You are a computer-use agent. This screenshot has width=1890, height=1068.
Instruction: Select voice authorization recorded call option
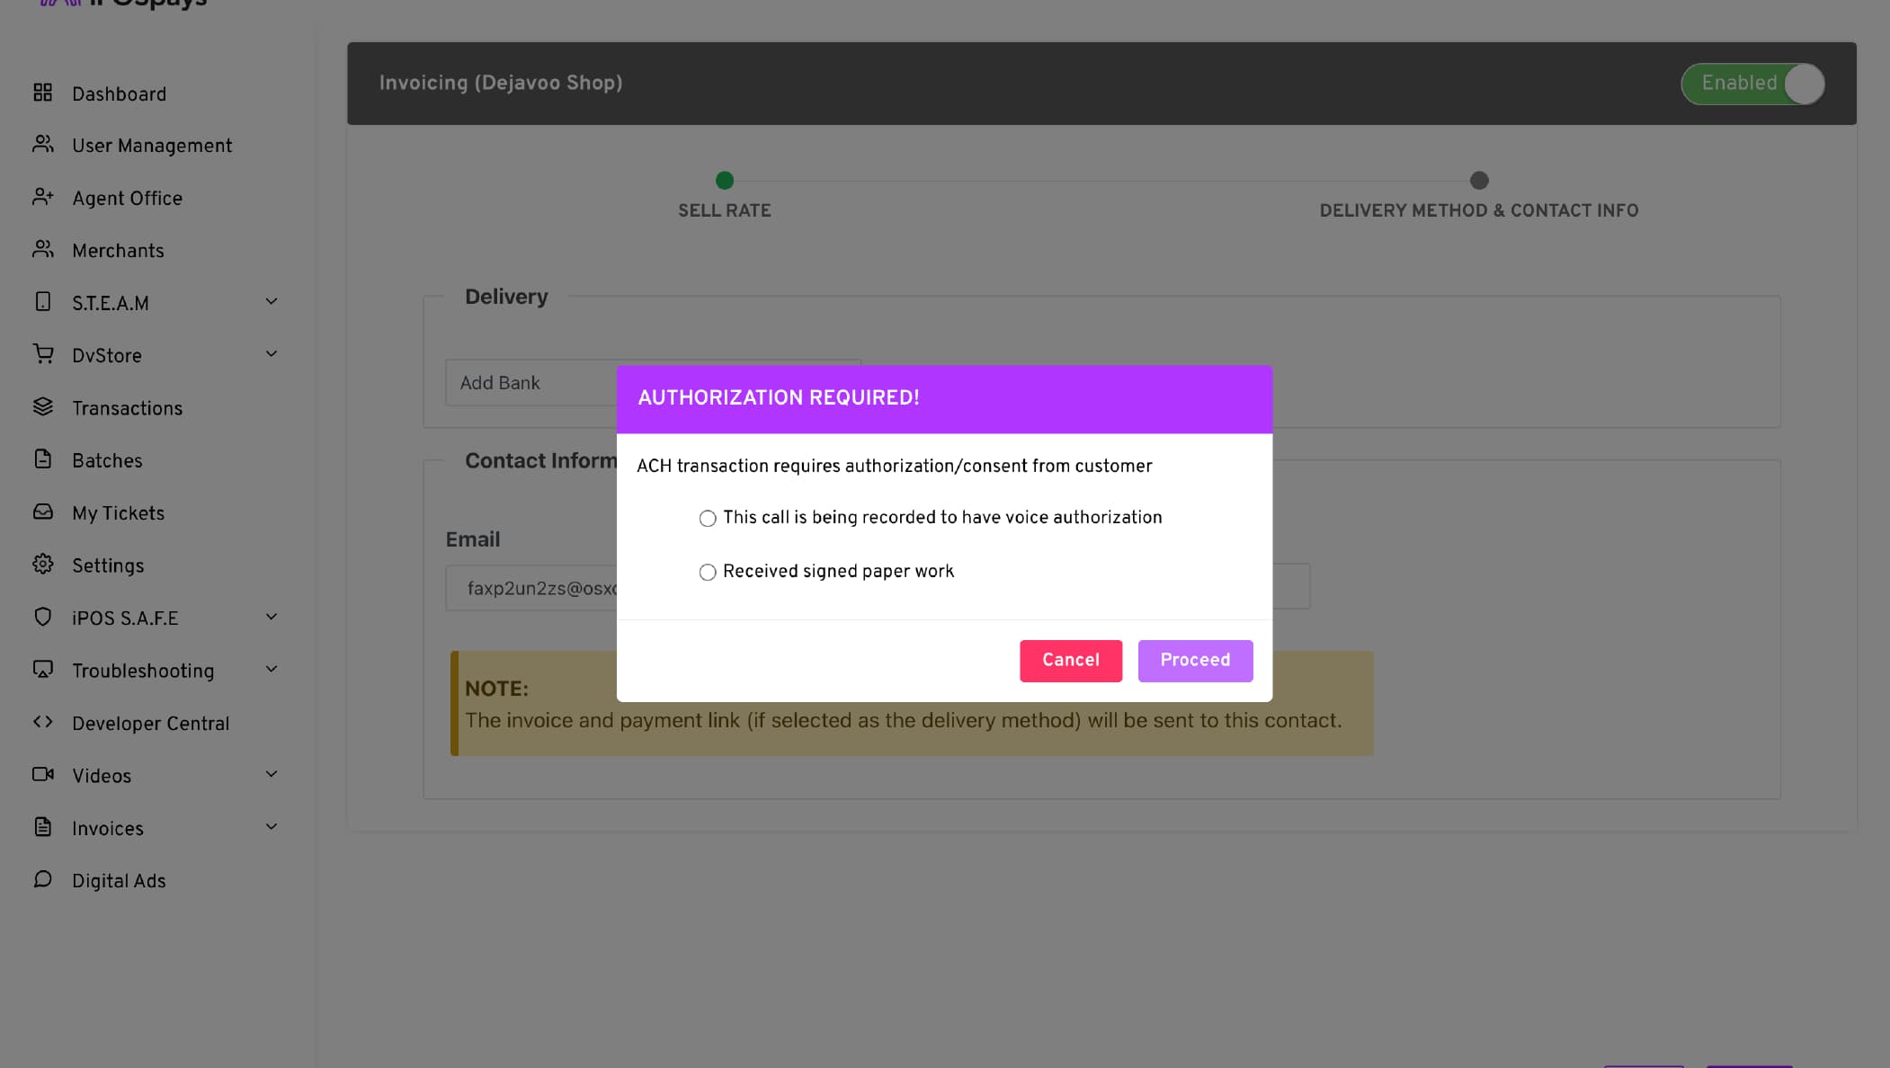click(708, 519)
